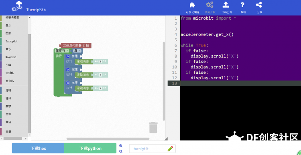Screen dimensions: 301x155
Task: Click code line 'accelerometer.get_x()'
Action: [207, 35]
